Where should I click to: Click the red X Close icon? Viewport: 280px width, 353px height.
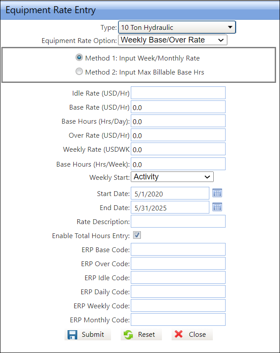[x=179, y=335]
